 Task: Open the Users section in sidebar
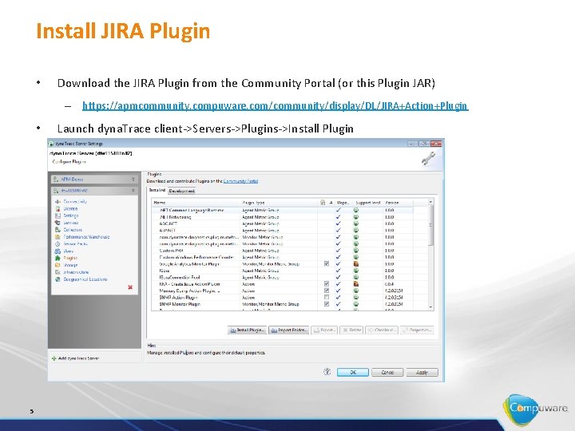(x=68, y=251)
